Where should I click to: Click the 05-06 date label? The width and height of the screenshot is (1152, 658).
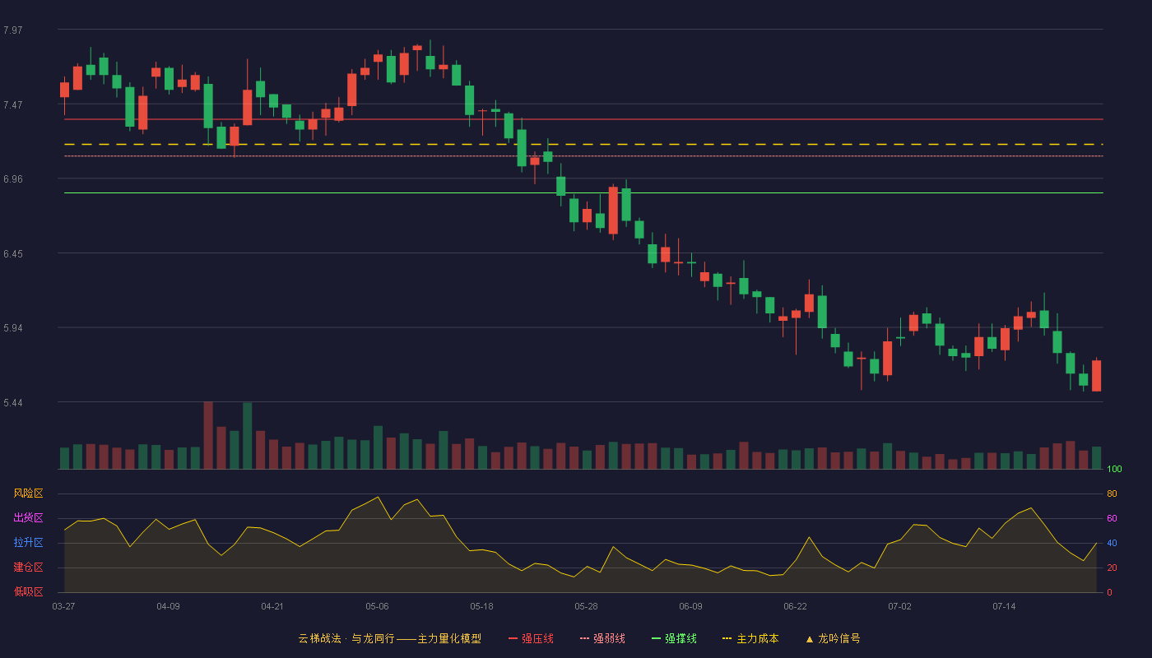377,606
